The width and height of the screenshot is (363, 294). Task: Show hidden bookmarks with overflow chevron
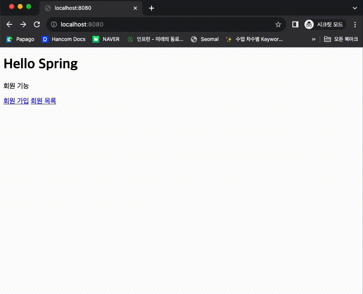[x=313, y=39]
